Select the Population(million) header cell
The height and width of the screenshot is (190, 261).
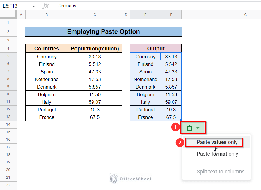95,49
